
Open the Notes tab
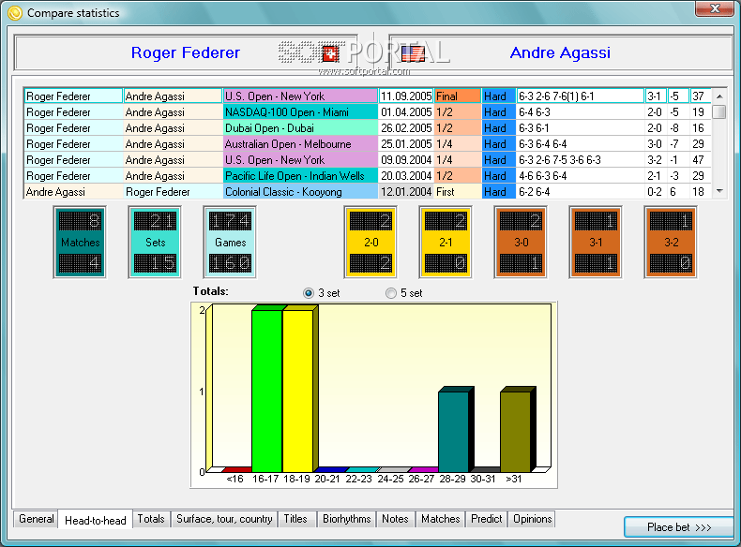[395, 519]
